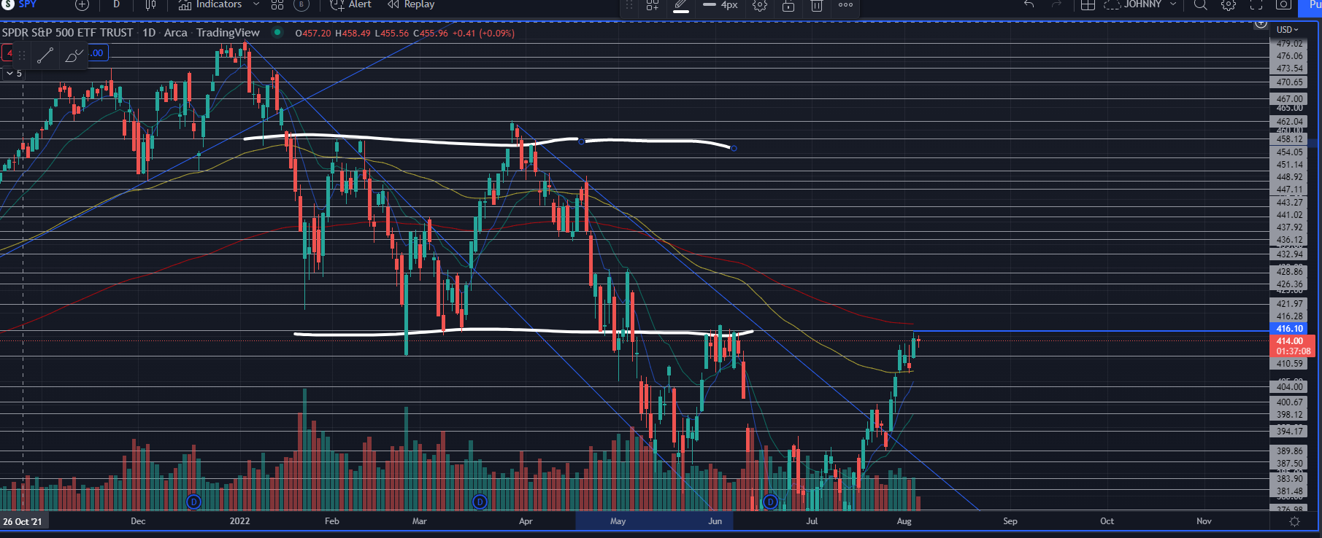Collapse the indicator legend showing 5
Screen dimensions: 1322x538
click(x=14, y=74)
